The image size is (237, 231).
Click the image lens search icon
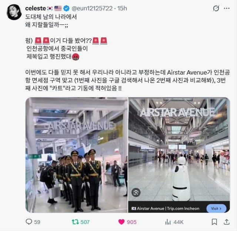136,192
